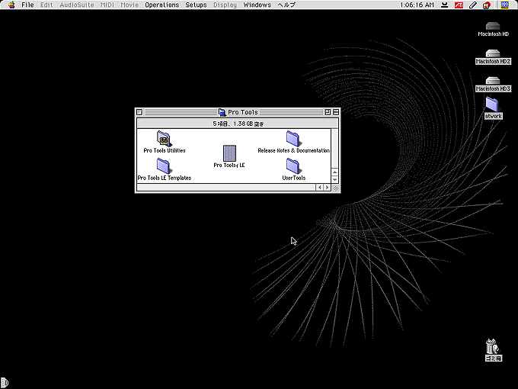Click the Release Notes & Documentation label
The width and height of the screenshot is (518, 389).
[x=294, y=150]
